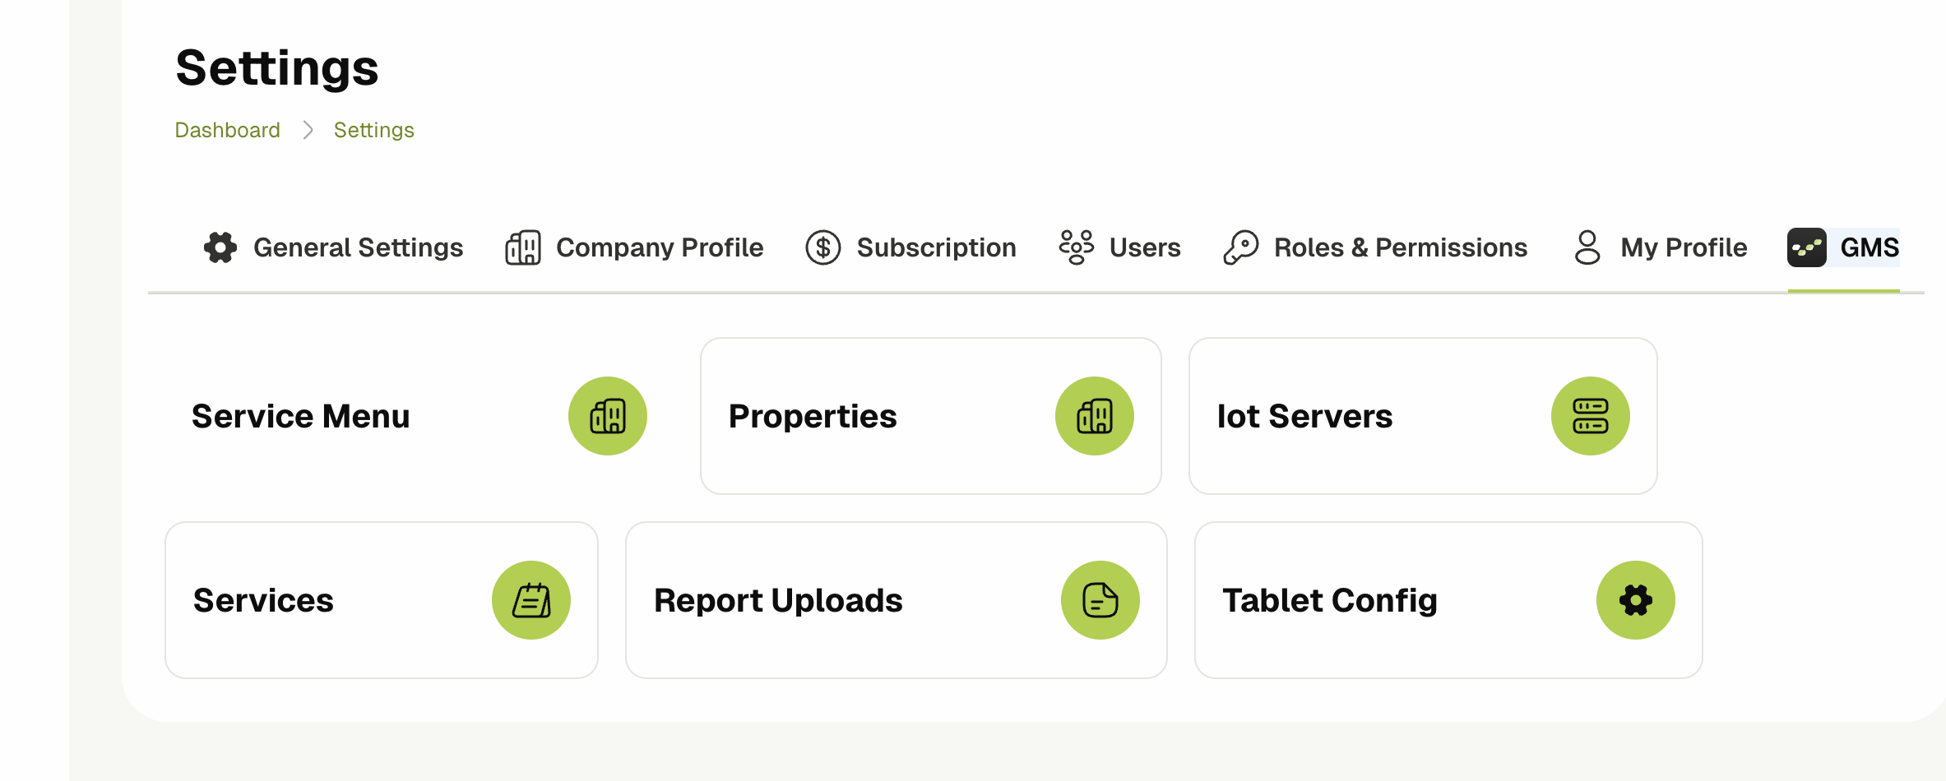Click the Tablet Config gear icon

1635,600
